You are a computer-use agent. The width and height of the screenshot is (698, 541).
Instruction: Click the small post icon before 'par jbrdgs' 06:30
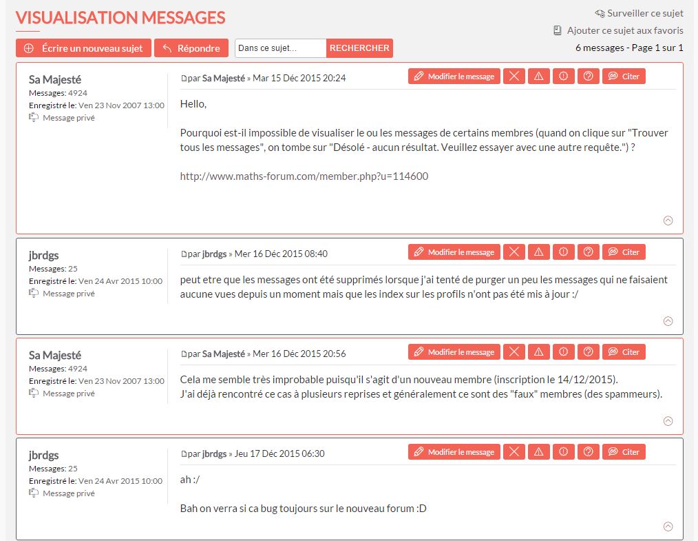coord(183,454)
